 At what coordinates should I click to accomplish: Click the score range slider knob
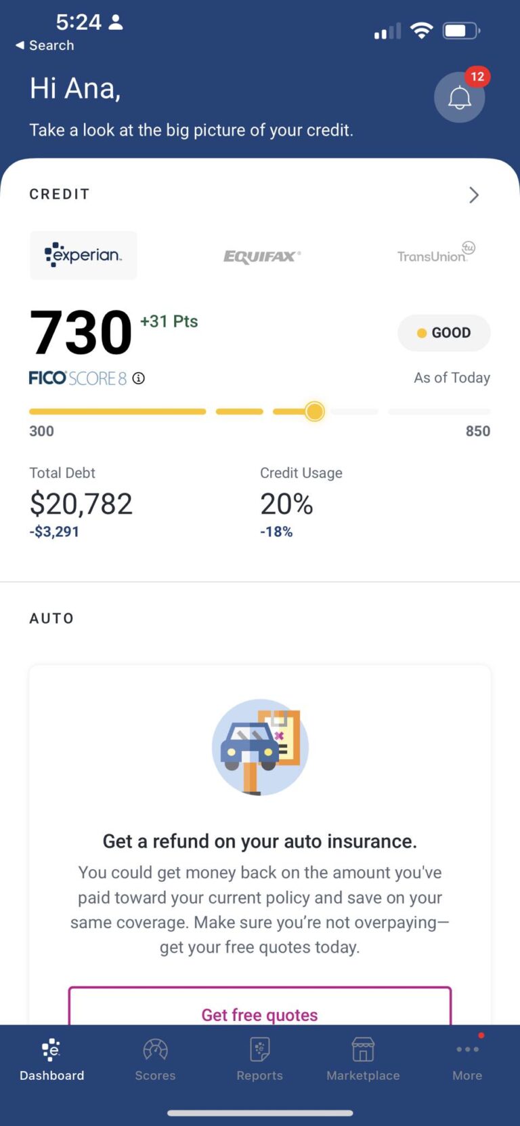[315, 411]
